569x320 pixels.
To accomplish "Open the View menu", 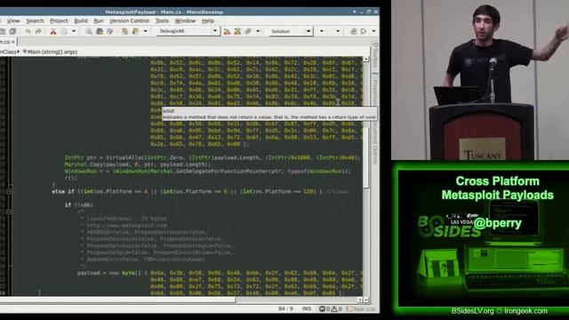I will (x=13, y=21).
